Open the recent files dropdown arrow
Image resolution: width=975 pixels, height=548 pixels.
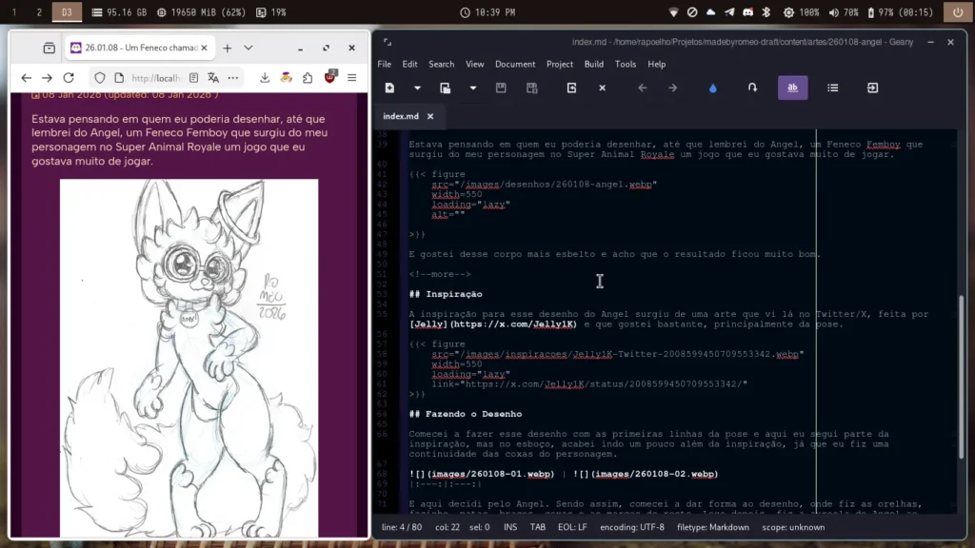point(473,88)
